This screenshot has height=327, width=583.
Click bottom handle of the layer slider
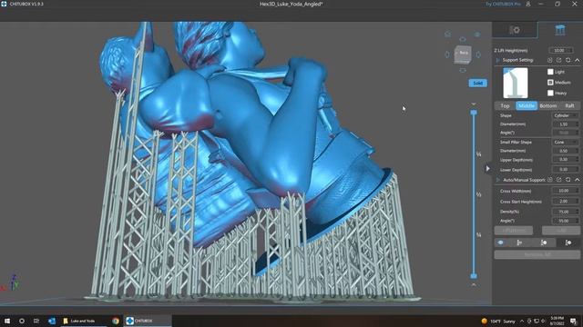pos(474,276)
